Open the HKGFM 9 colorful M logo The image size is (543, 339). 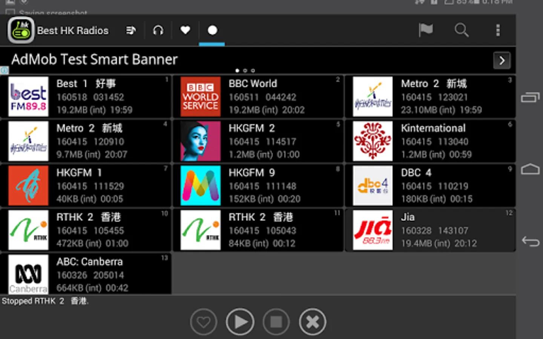(x=201, y=185)
